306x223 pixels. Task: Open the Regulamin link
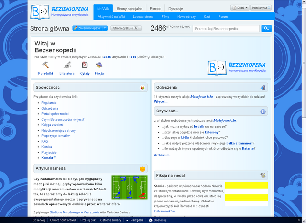49,103
